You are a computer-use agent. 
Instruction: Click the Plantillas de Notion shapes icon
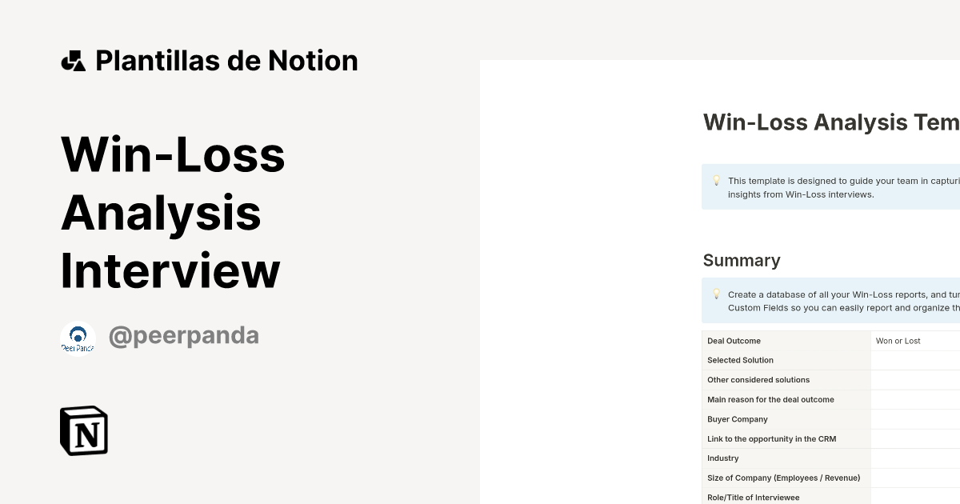(74, 61)
